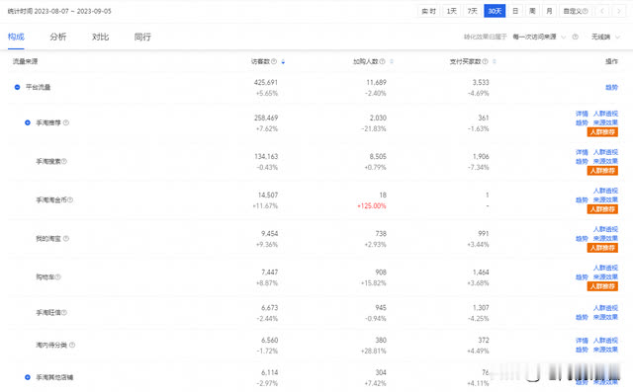This screenshot has height=392, width=633.
Task: Click help icon next to 手淘搜索
Action: point(63,161)
